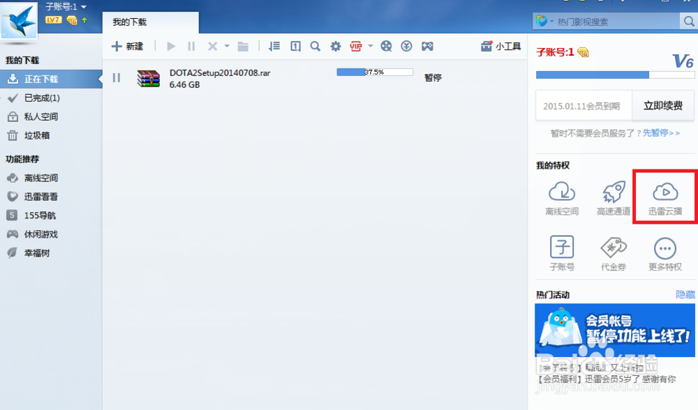The image size is (698, 410).
Task: Click the 先暂停>> link
Action: (x=661, y=133)
